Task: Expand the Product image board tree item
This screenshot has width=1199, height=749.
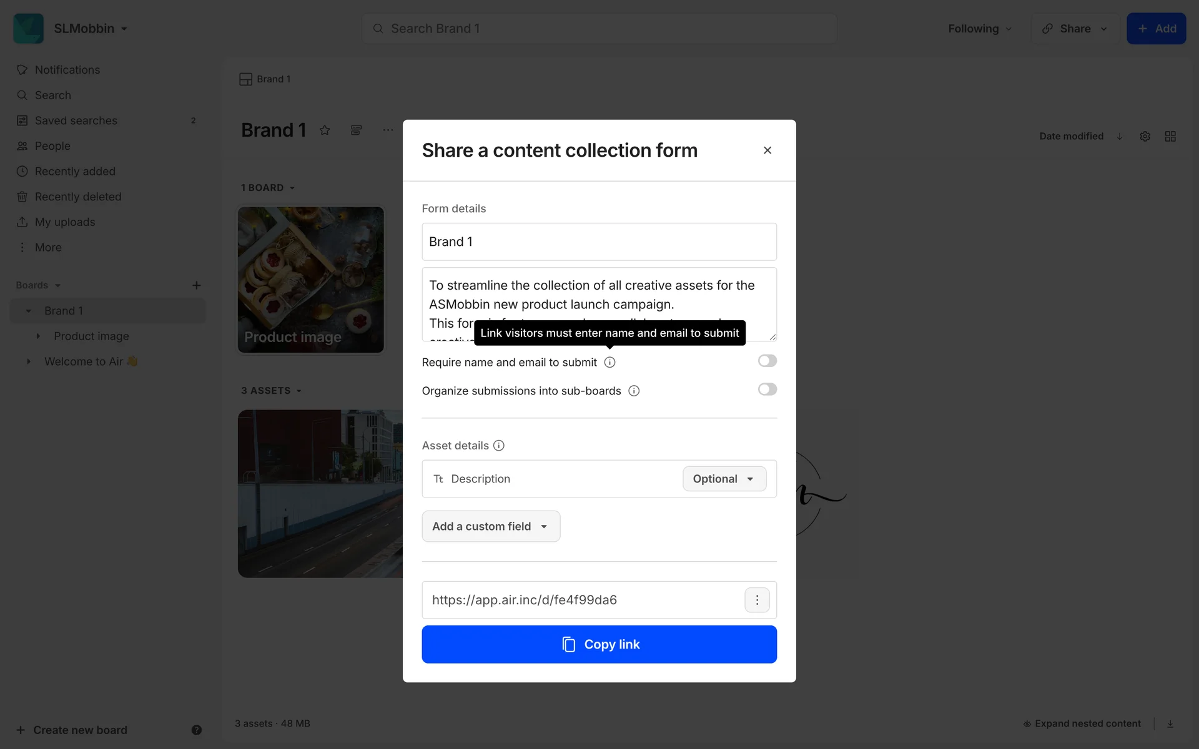Action: click(38, 336)
